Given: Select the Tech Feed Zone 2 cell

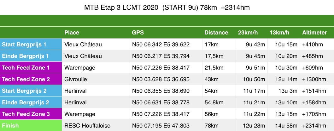Looking at the screenshot, I should (31, 79).
